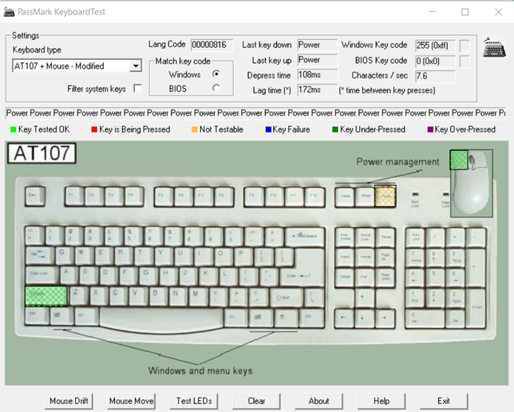This screenshot has width=514, height=412.
Task: Click the blue Key Failure swatch
Action: pos(268,129)
